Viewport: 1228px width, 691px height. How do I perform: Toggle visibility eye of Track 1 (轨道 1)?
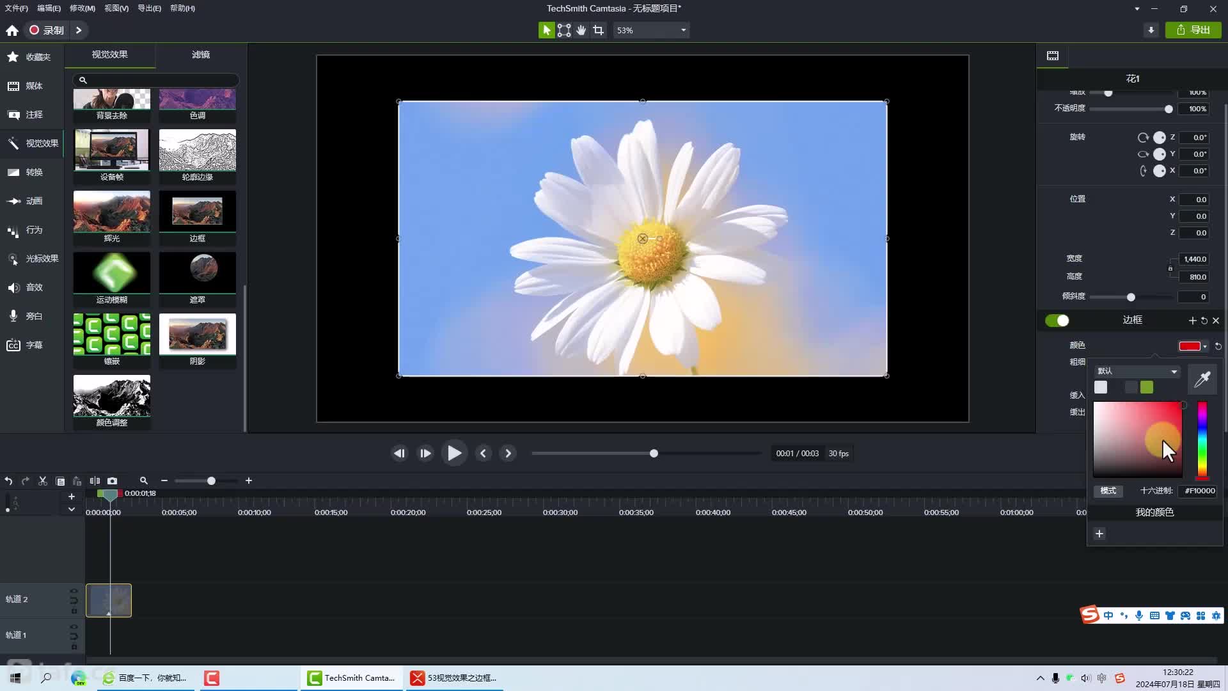(74, 627)
